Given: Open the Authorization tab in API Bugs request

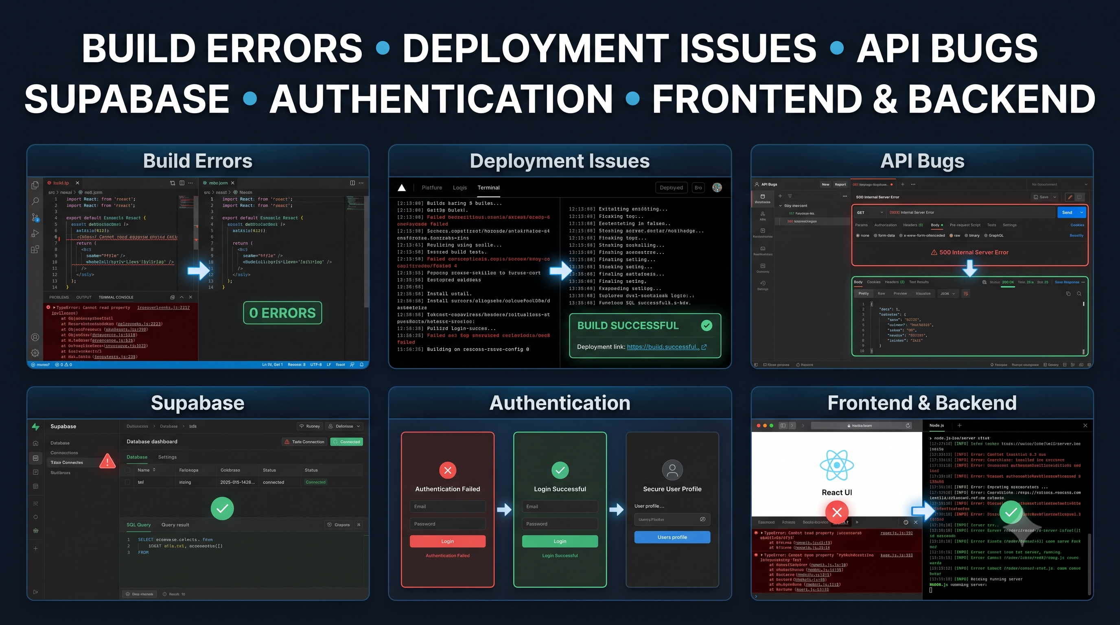Looking at the screenshot, I should pyautogui.click(x=885, y=225).
